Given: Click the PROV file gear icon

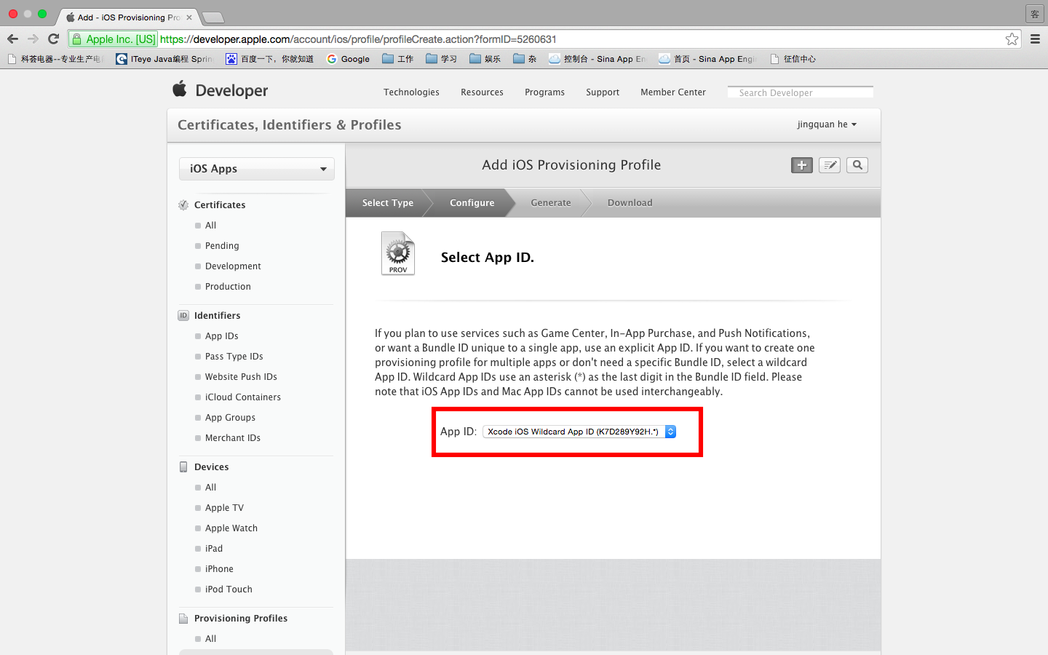Looking at the screenshot, I should point(398,253).
